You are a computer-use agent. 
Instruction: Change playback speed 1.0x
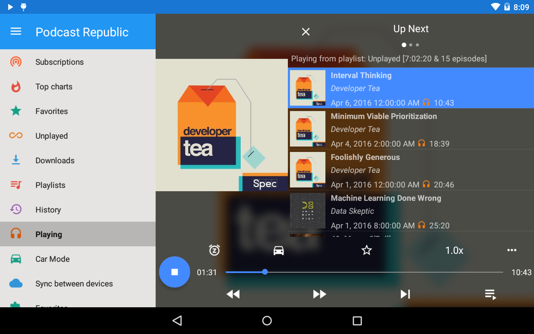point(454,250)
